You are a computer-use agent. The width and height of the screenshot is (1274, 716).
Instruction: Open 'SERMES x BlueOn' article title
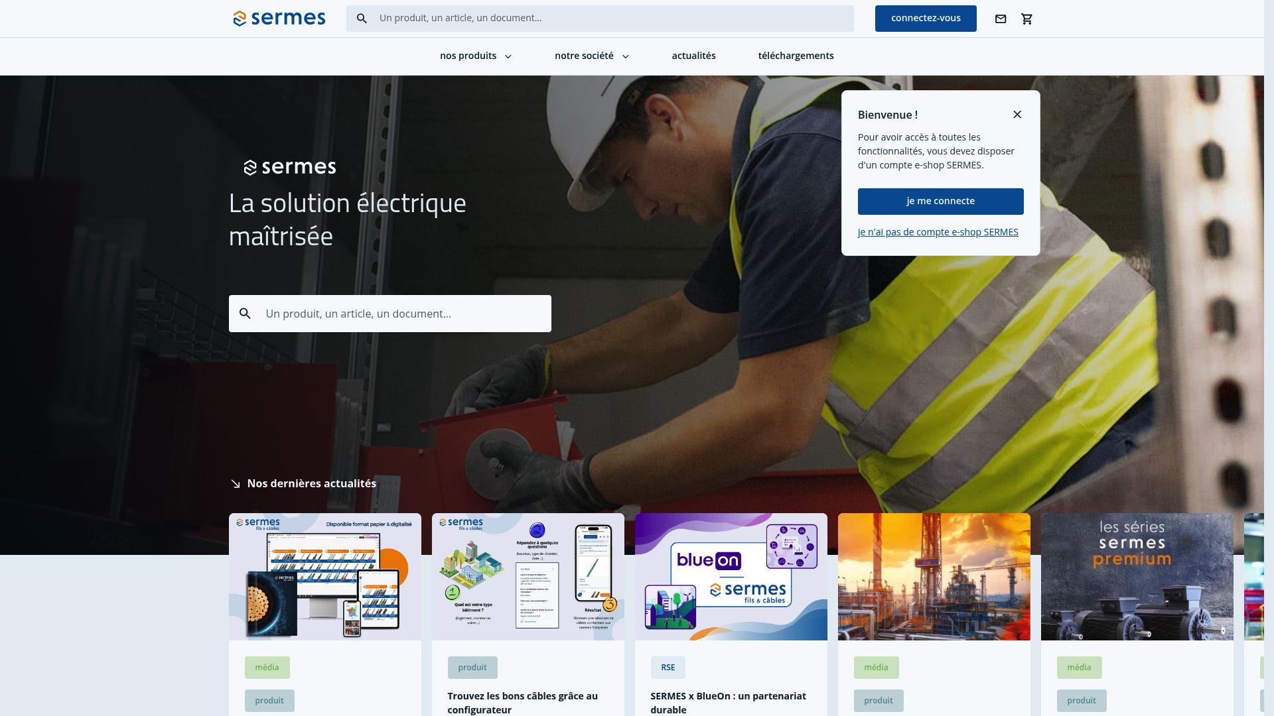pyautogui.click(x=729, y=703)
